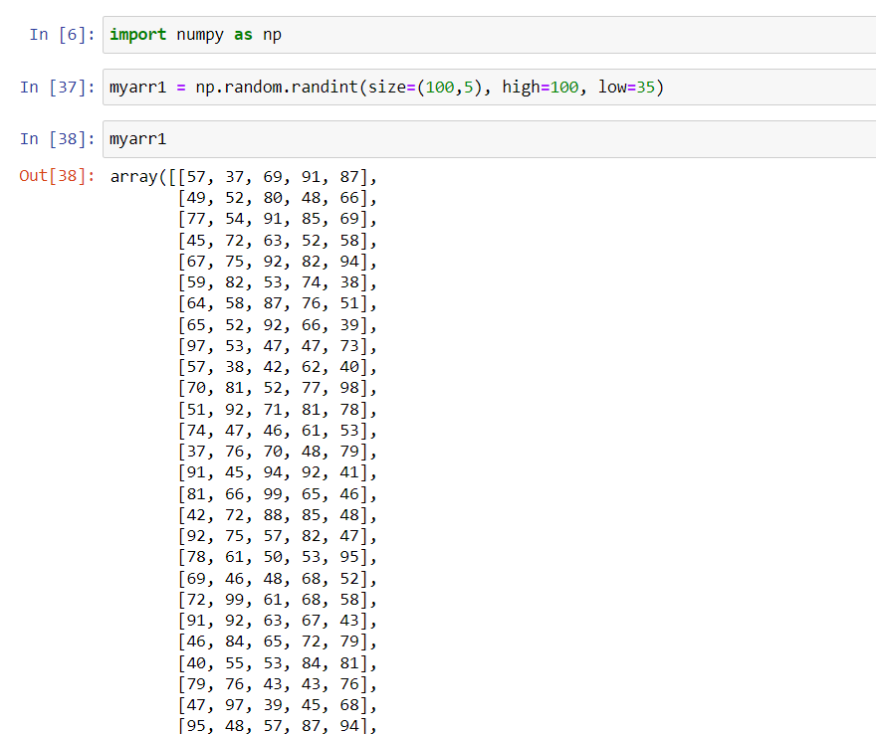This screenshot has height=734, width=876.
Task: Click output row [79, 76, 43, 43, 76]
Action: tap(277, 684)
